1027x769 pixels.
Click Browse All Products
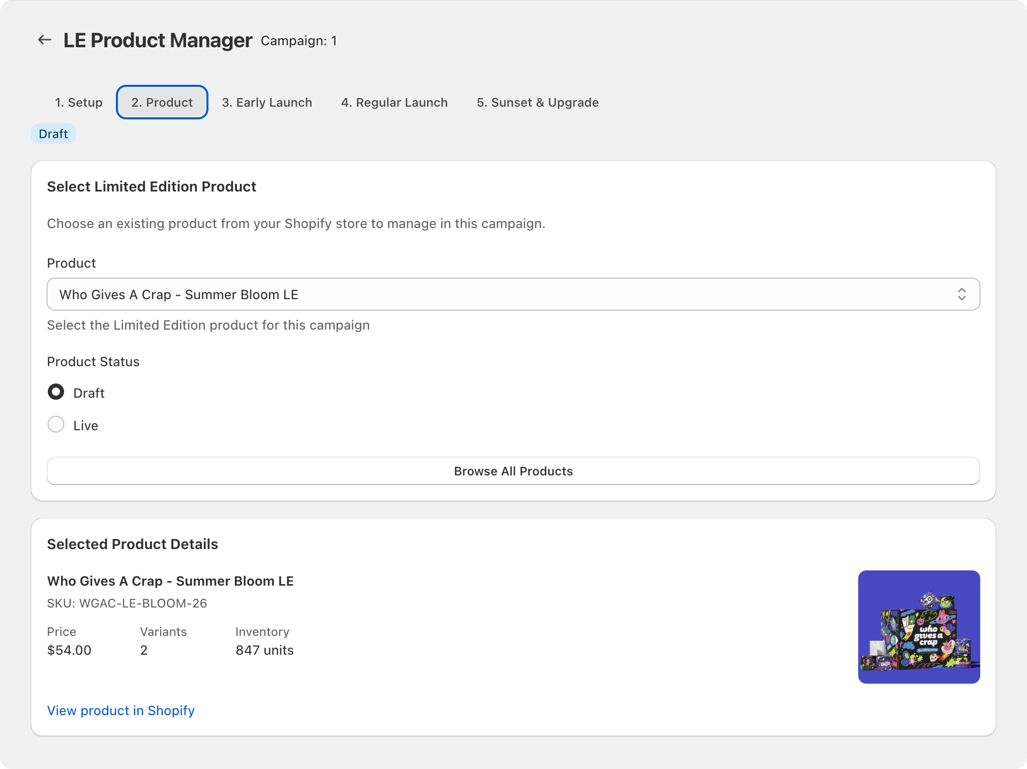click(x=513, y=471)
